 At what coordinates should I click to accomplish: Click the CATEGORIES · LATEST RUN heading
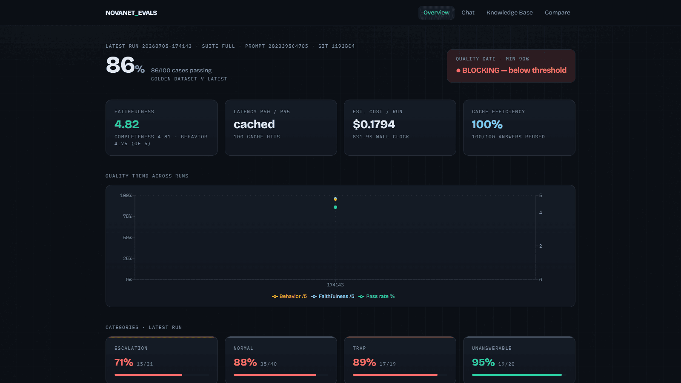point(144,328)
